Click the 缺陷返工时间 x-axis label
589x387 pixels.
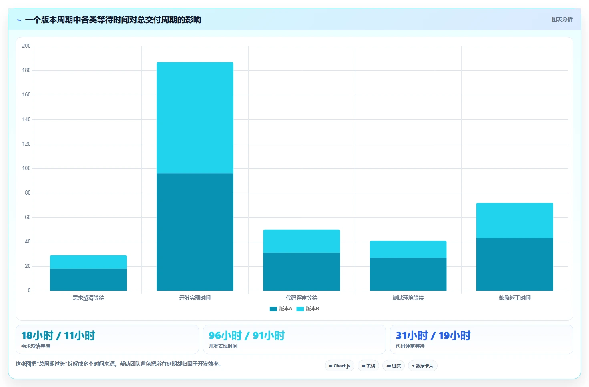click(515, 298)
